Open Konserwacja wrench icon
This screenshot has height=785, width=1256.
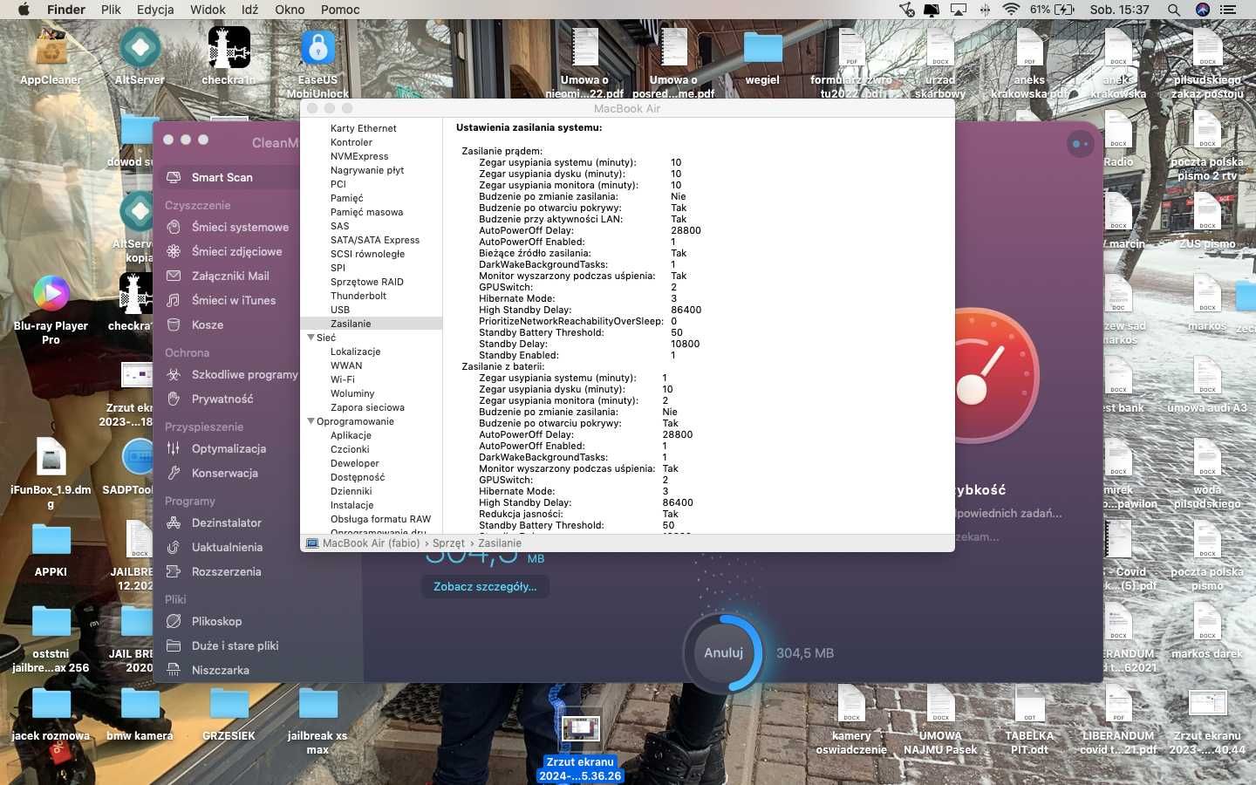174,473
